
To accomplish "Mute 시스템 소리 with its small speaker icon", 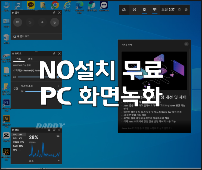I will tap(22, 91).
